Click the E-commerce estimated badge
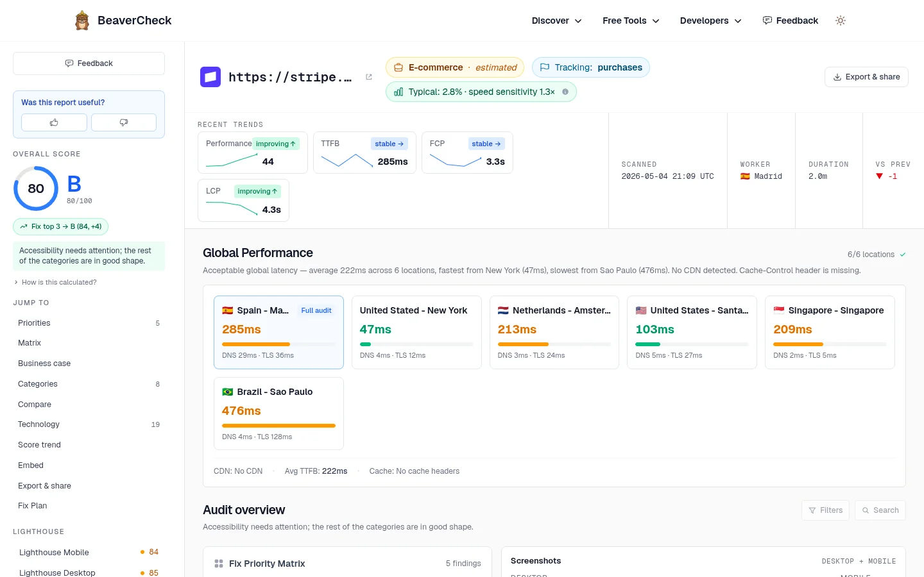Viewport: 924px width, 577px height. (x=455, y=67)
